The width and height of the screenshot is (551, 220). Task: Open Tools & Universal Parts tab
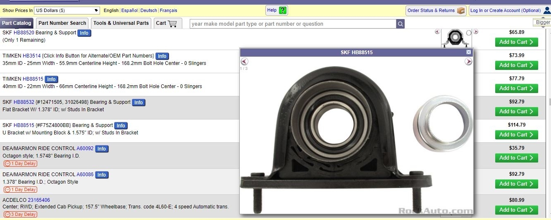click(x=121, y=23)
